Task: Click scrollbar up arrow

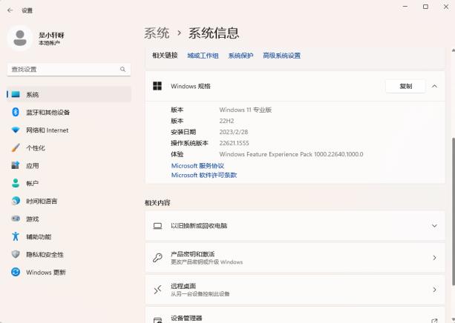Action: pos(453,50)
